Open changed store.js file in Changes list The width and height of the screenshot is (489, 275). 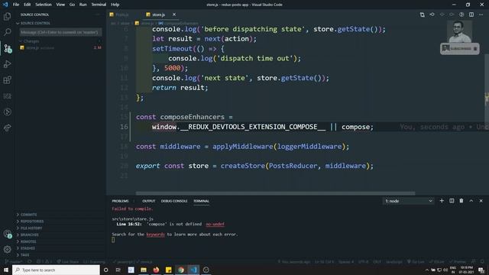(x=60, y=47)
